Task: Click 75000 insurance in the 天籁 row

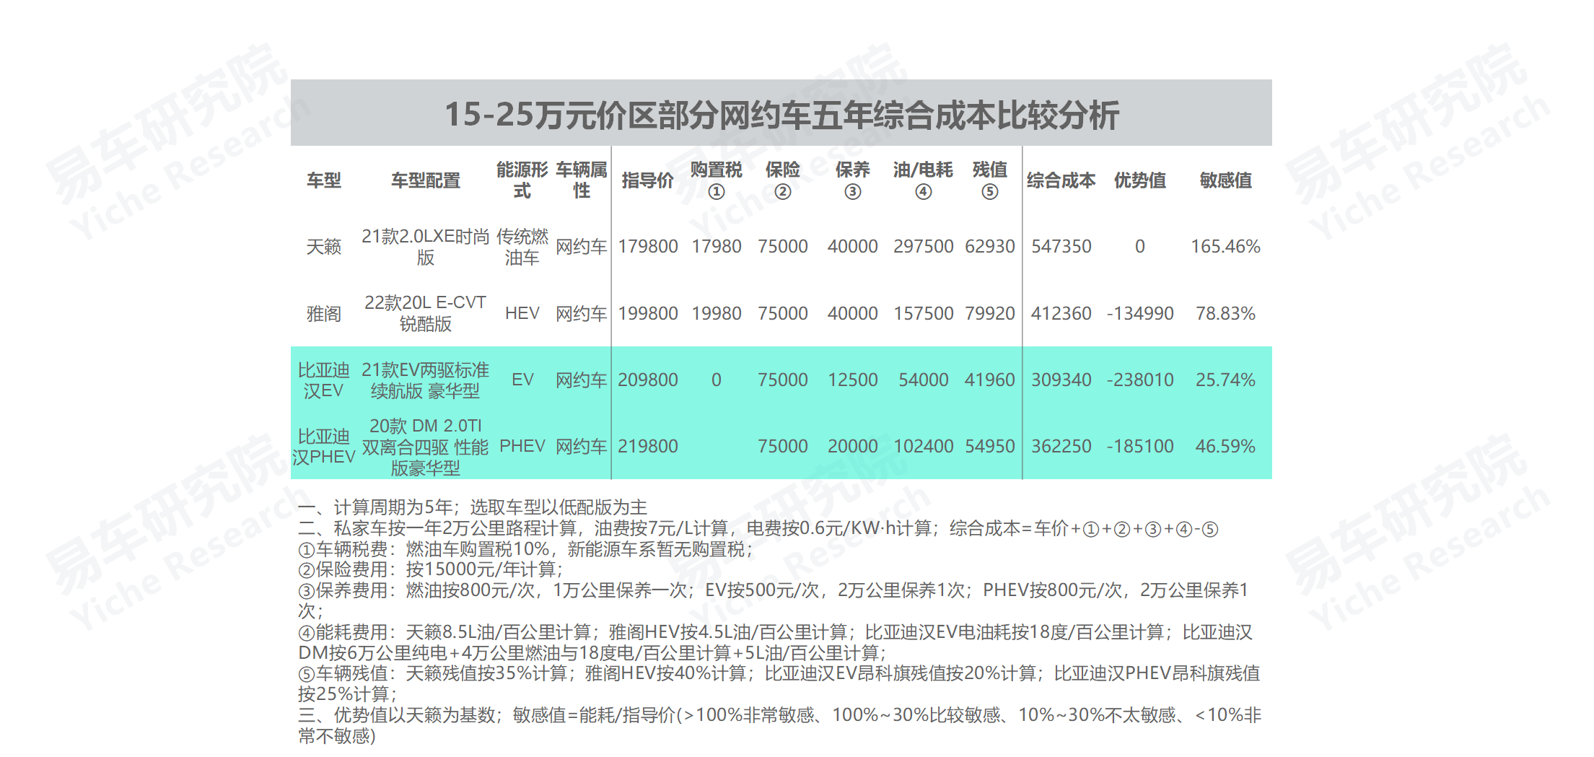Action: coord(782,247)
